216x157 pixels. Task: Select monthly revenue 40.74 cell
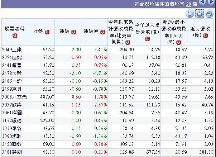tap(201, 105)
